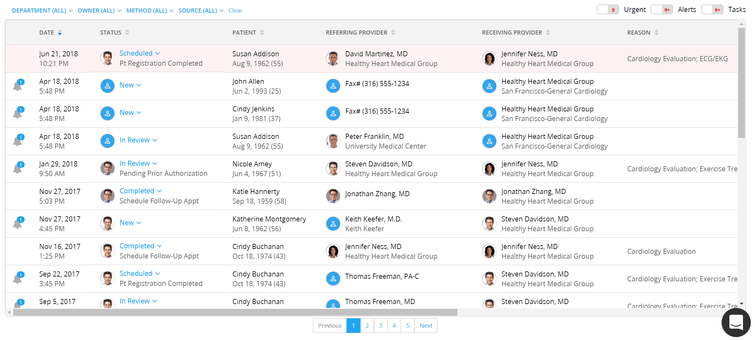This screenshot has height=340, width=755.
Task: Clear all applied filters
Action: [235, 11]
